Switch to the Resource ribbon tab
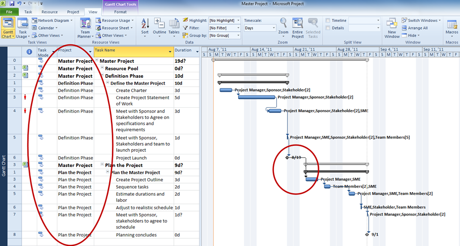Screen dimensions: 460x246 click(49, 12)
